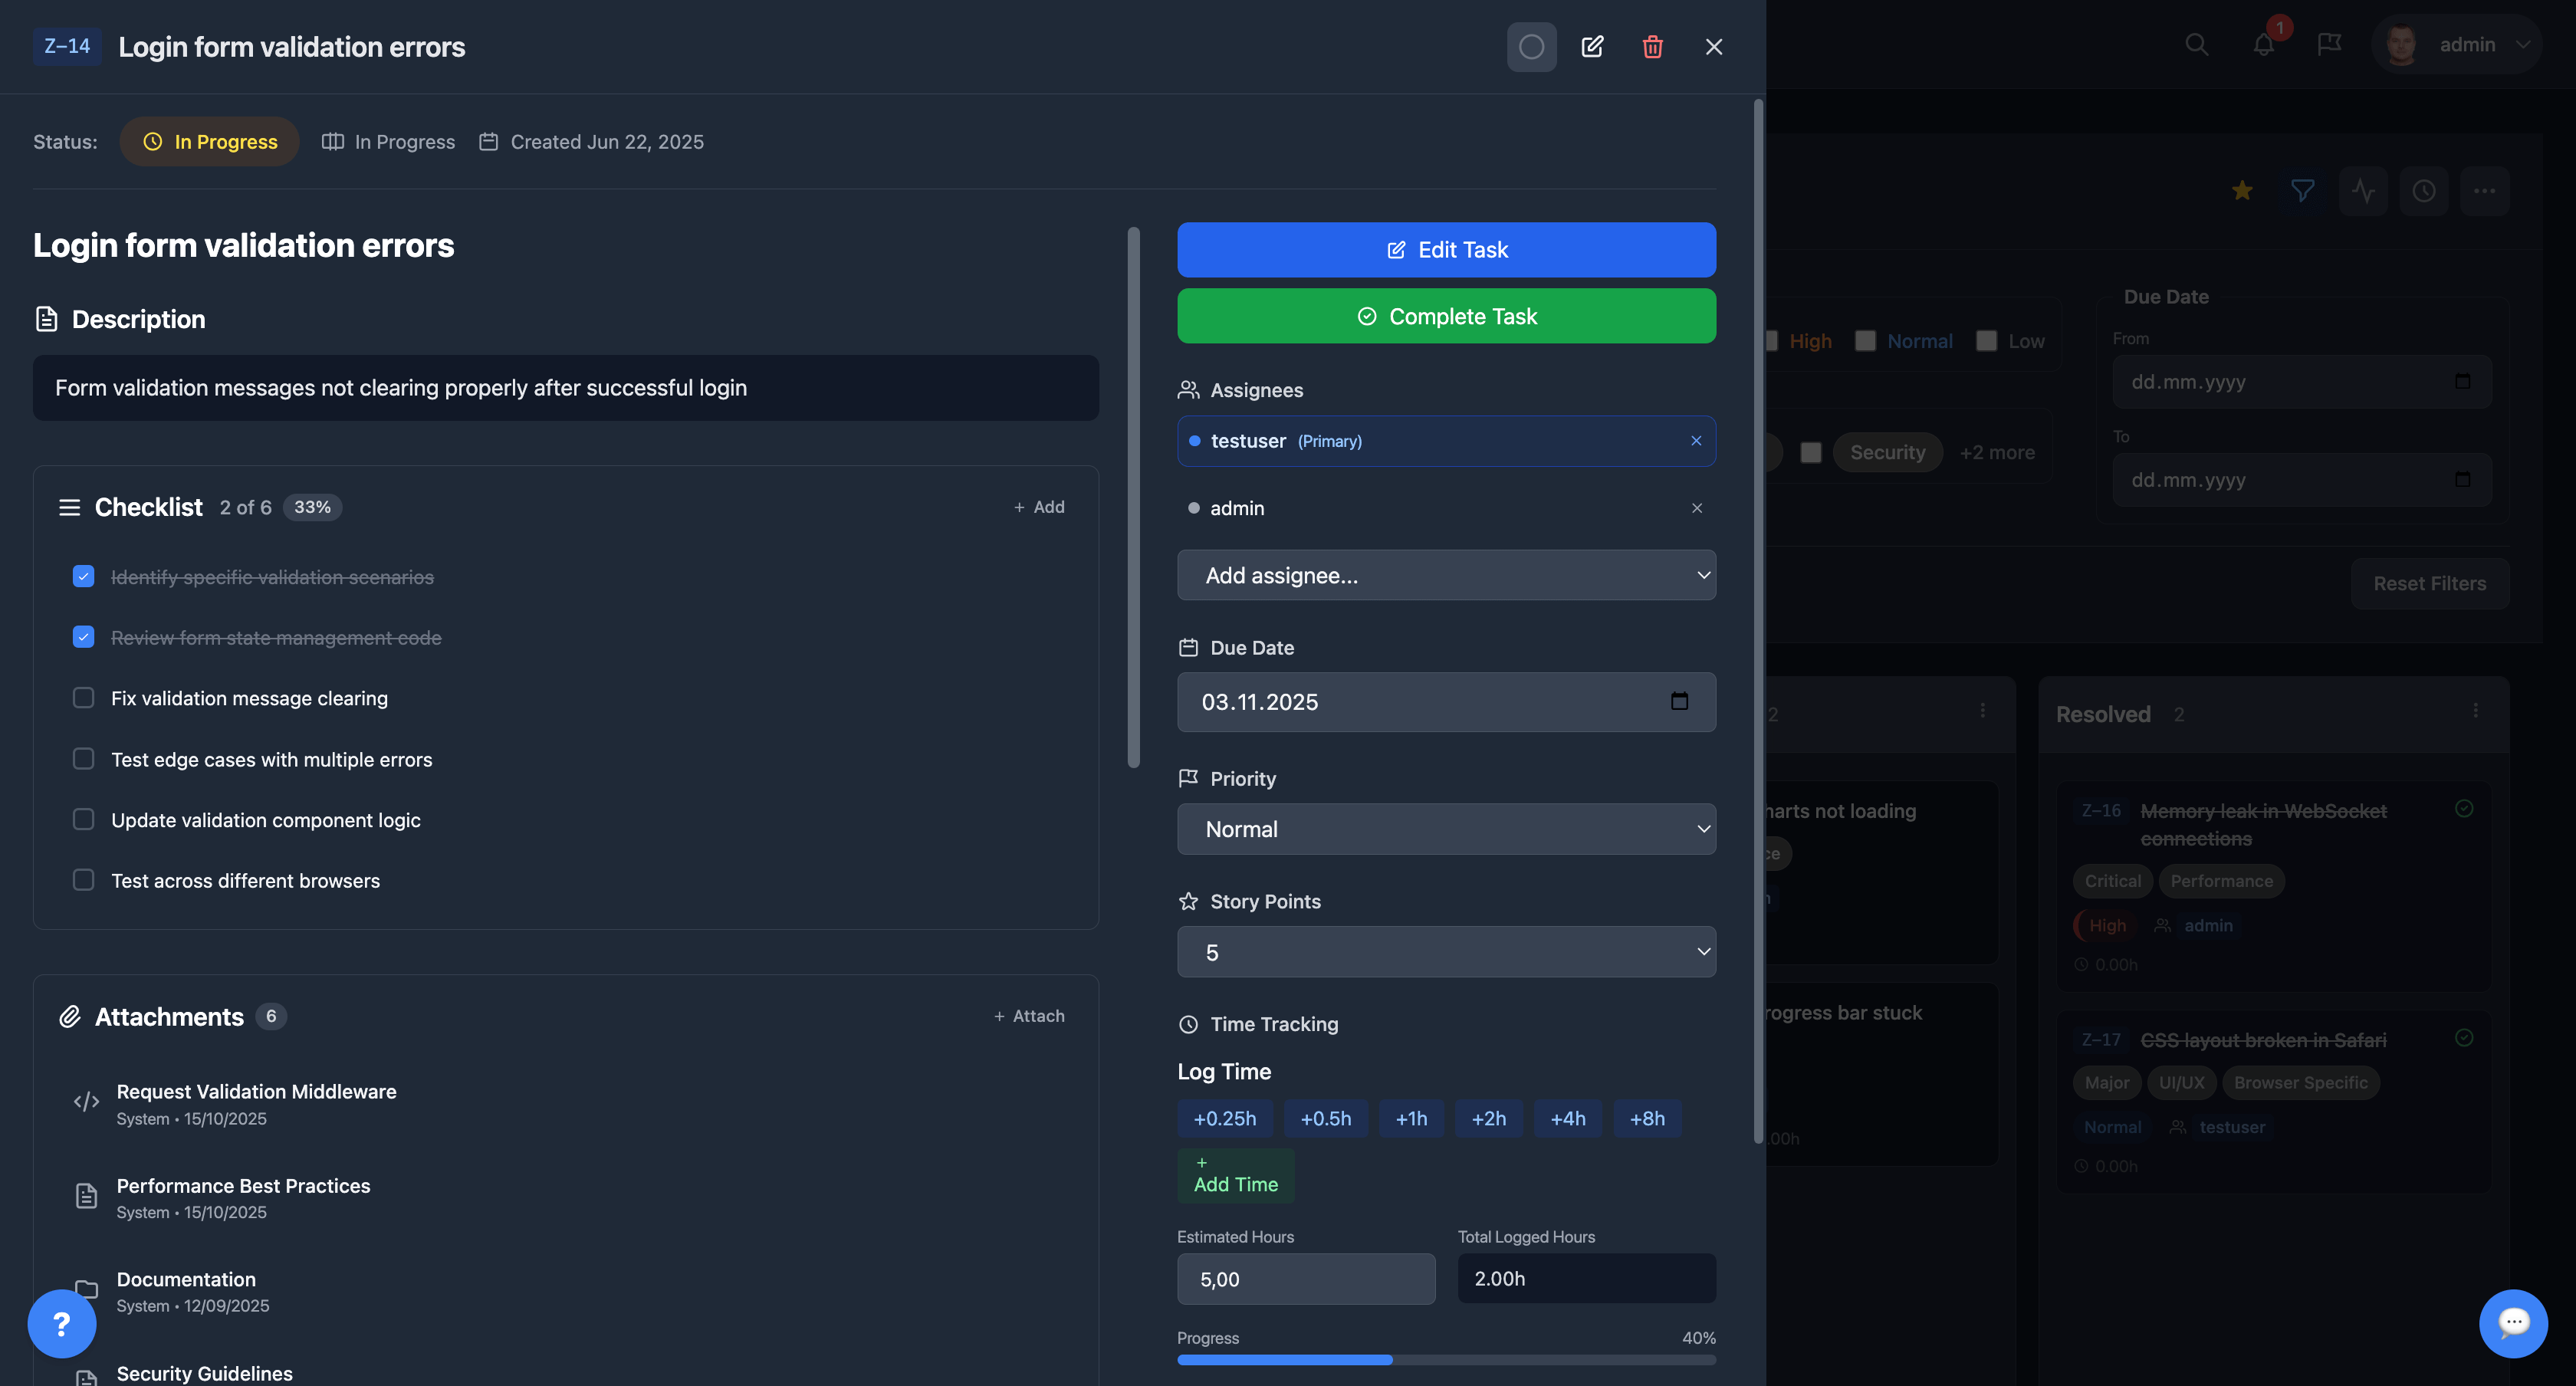The width and height of the screenshot is (2576, 1386).
Task: Expand the Priority Normal dropdown
Action: (1446, 829)
